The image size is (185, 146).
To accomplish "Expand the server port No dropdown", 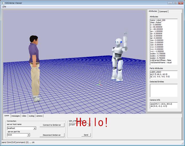I will point(28,135).
